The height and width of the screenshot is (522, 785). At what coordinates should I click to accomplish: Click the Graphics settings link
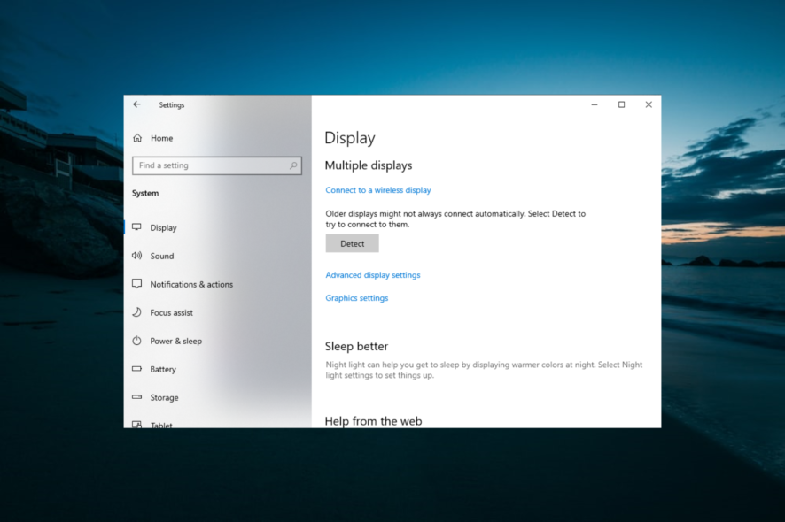pos(356,298)
